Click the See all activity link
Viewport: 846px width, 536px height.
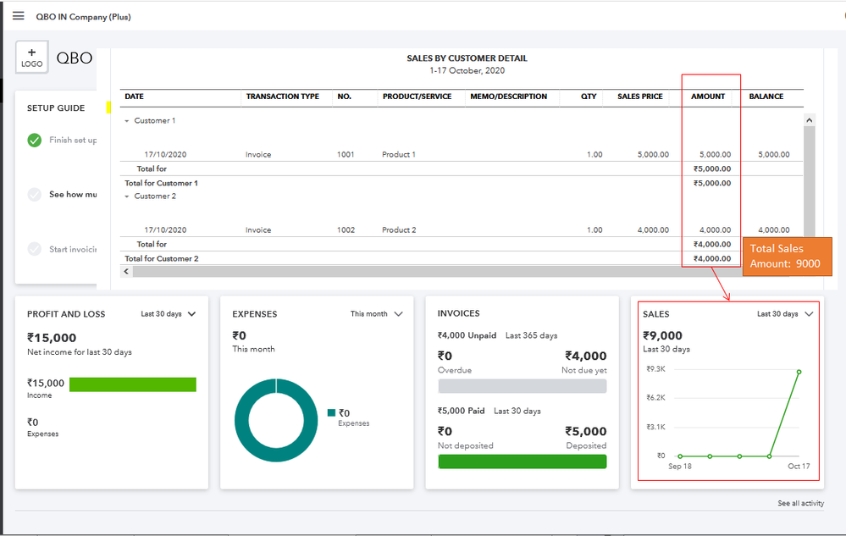point(800,503)
